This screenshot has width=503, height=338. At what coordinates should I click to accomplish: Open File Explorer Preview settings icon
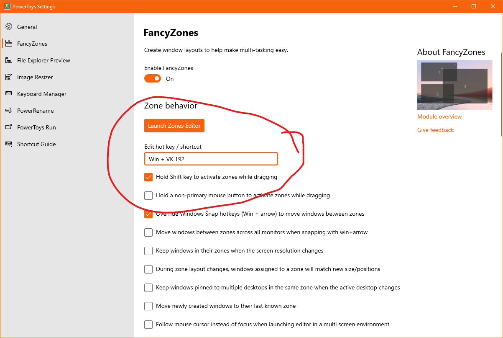pos(8,60)
